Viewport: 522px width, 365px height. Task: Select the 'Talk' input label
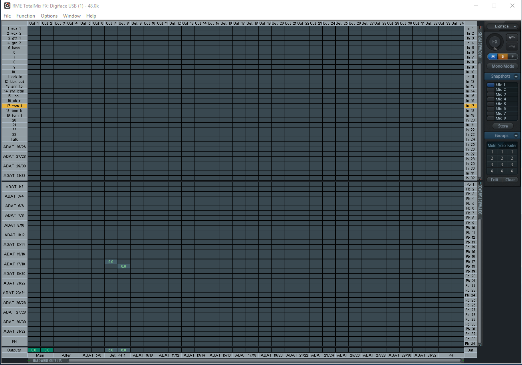click(14, 139)
